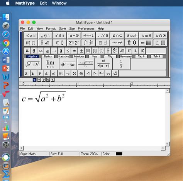Open the spaces and ellipses palette

coord(45,36)
